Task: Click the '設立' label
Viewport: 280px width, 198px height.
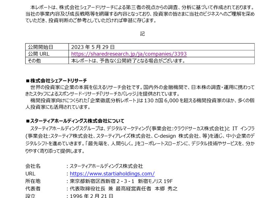Action: tap(30, 196)
